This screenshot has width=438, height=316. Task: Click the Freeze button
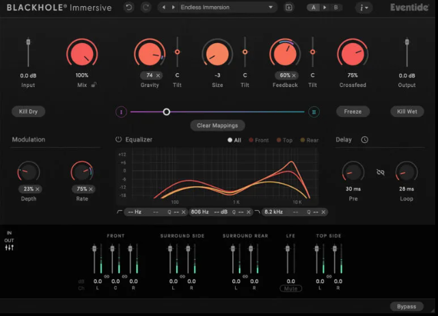[x=353, y=111]
